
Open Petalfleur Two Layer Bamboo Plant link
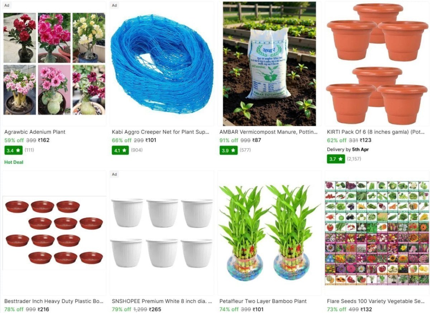point(263,301)
